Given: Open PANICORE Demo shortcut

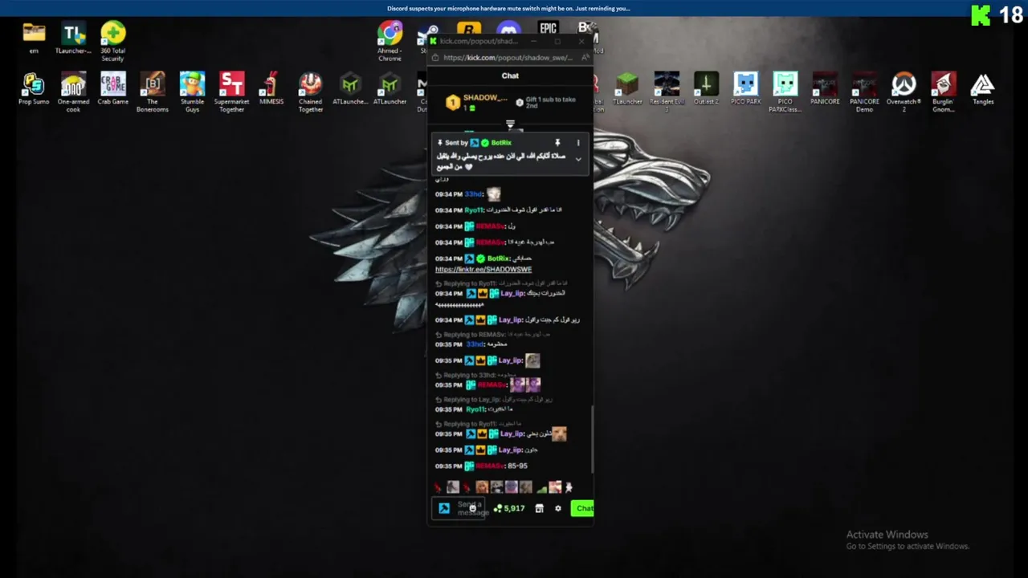Looking at the screenshot, I should [864, 92].
